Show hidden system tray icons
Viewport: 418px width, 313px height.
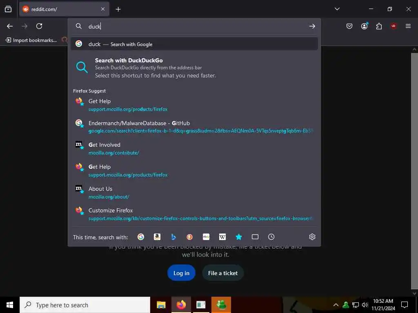336,305
